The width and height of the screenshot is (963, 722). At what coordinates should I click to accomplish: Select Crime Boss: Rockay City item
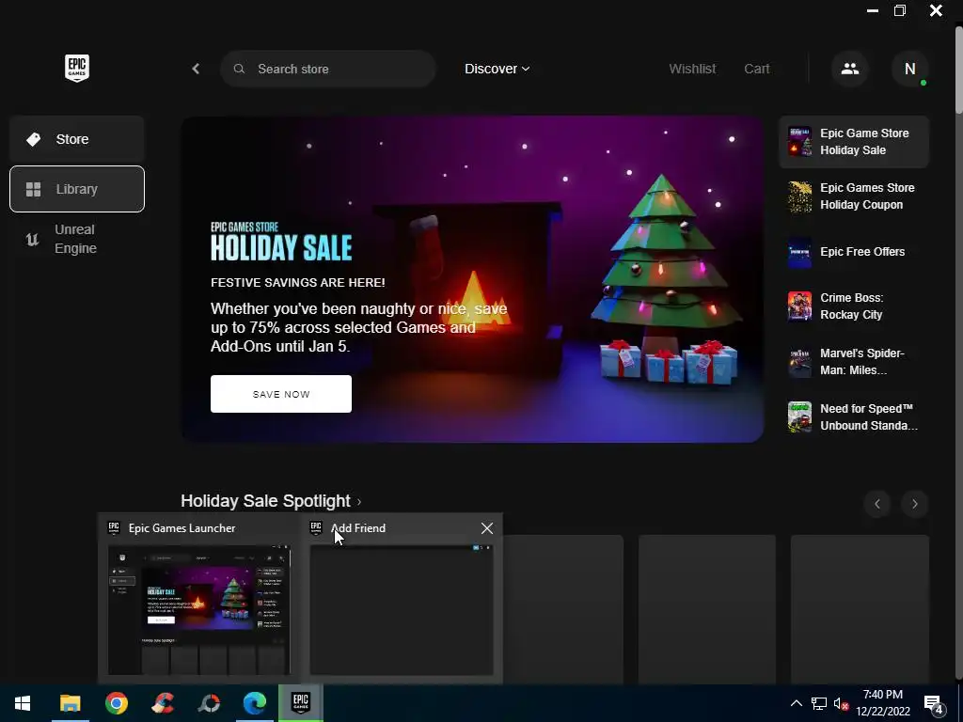[x=854, y=306]
